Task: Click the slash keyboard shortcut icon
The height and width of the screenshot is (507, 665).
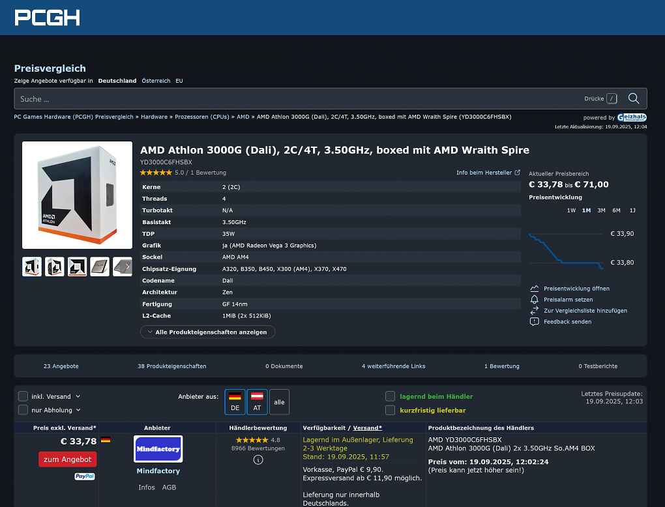Action: tap(612, 99)
